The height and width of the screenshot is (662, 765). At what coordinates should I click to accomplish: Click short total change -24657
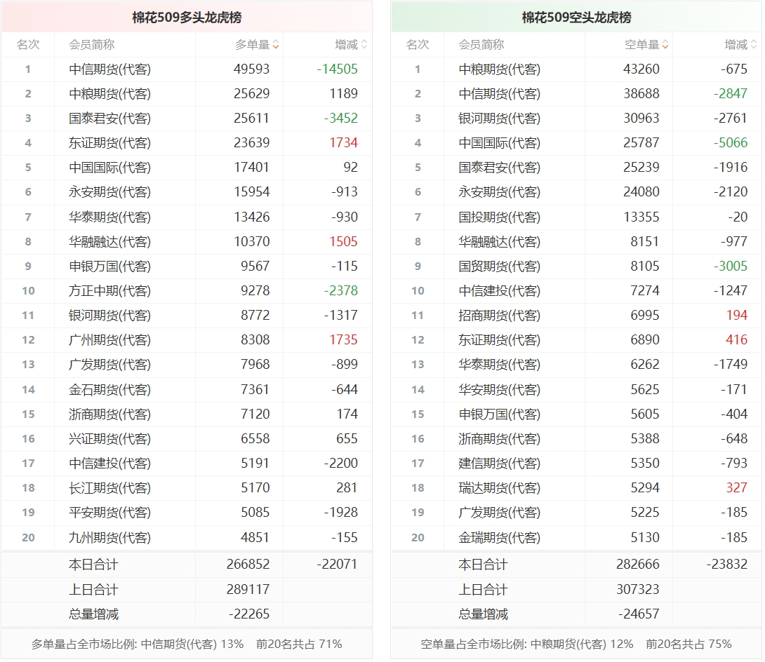click(639, 614)
